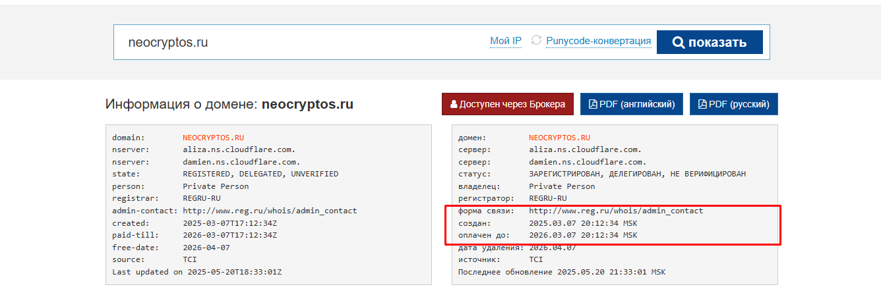Click the Last updated on timestamp line
The image size is (881, 291).
(197, 271)
